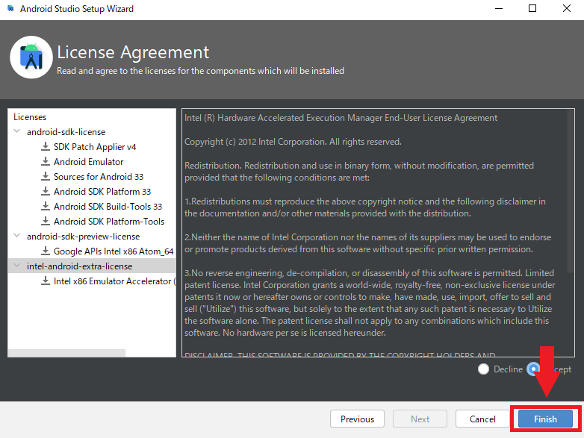Select the android-sdk-preview-license entry
584x438 pixels.
[x=83, y=237]
